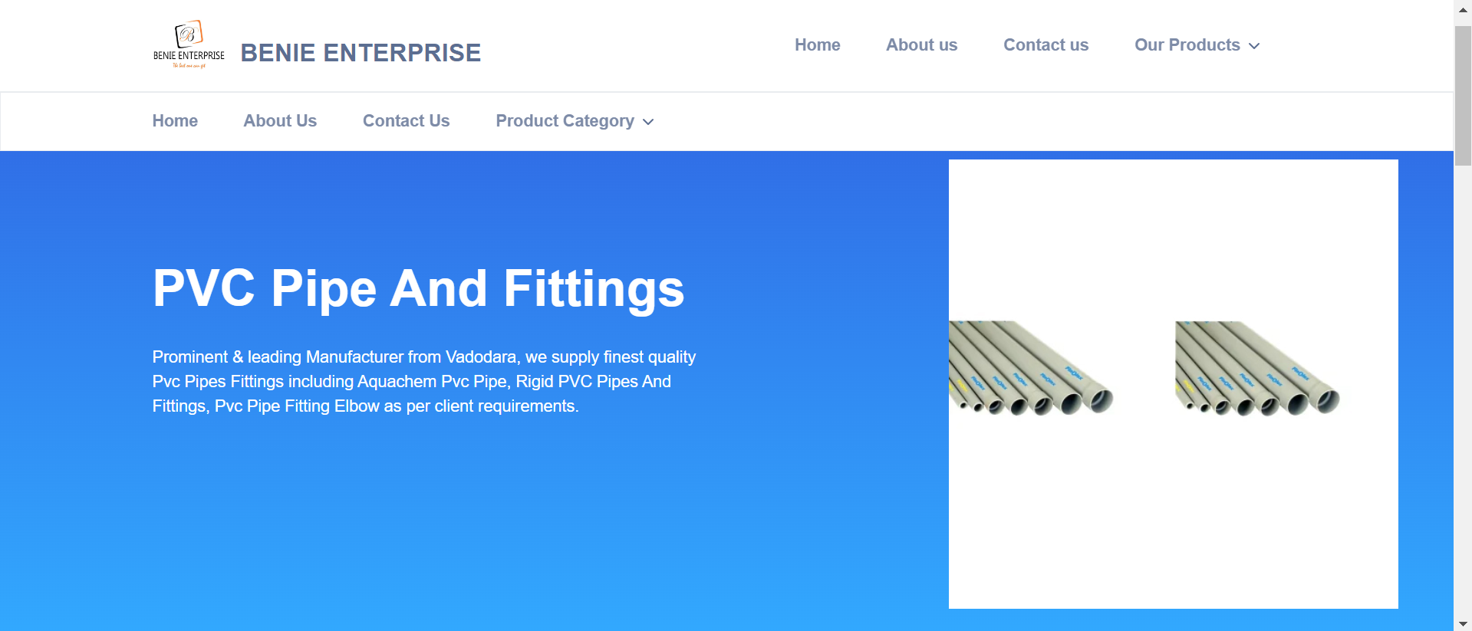Select Contact Us in secondary navigation bar
This screenshot has width=1472, height=631.
(x=406, y=121)
